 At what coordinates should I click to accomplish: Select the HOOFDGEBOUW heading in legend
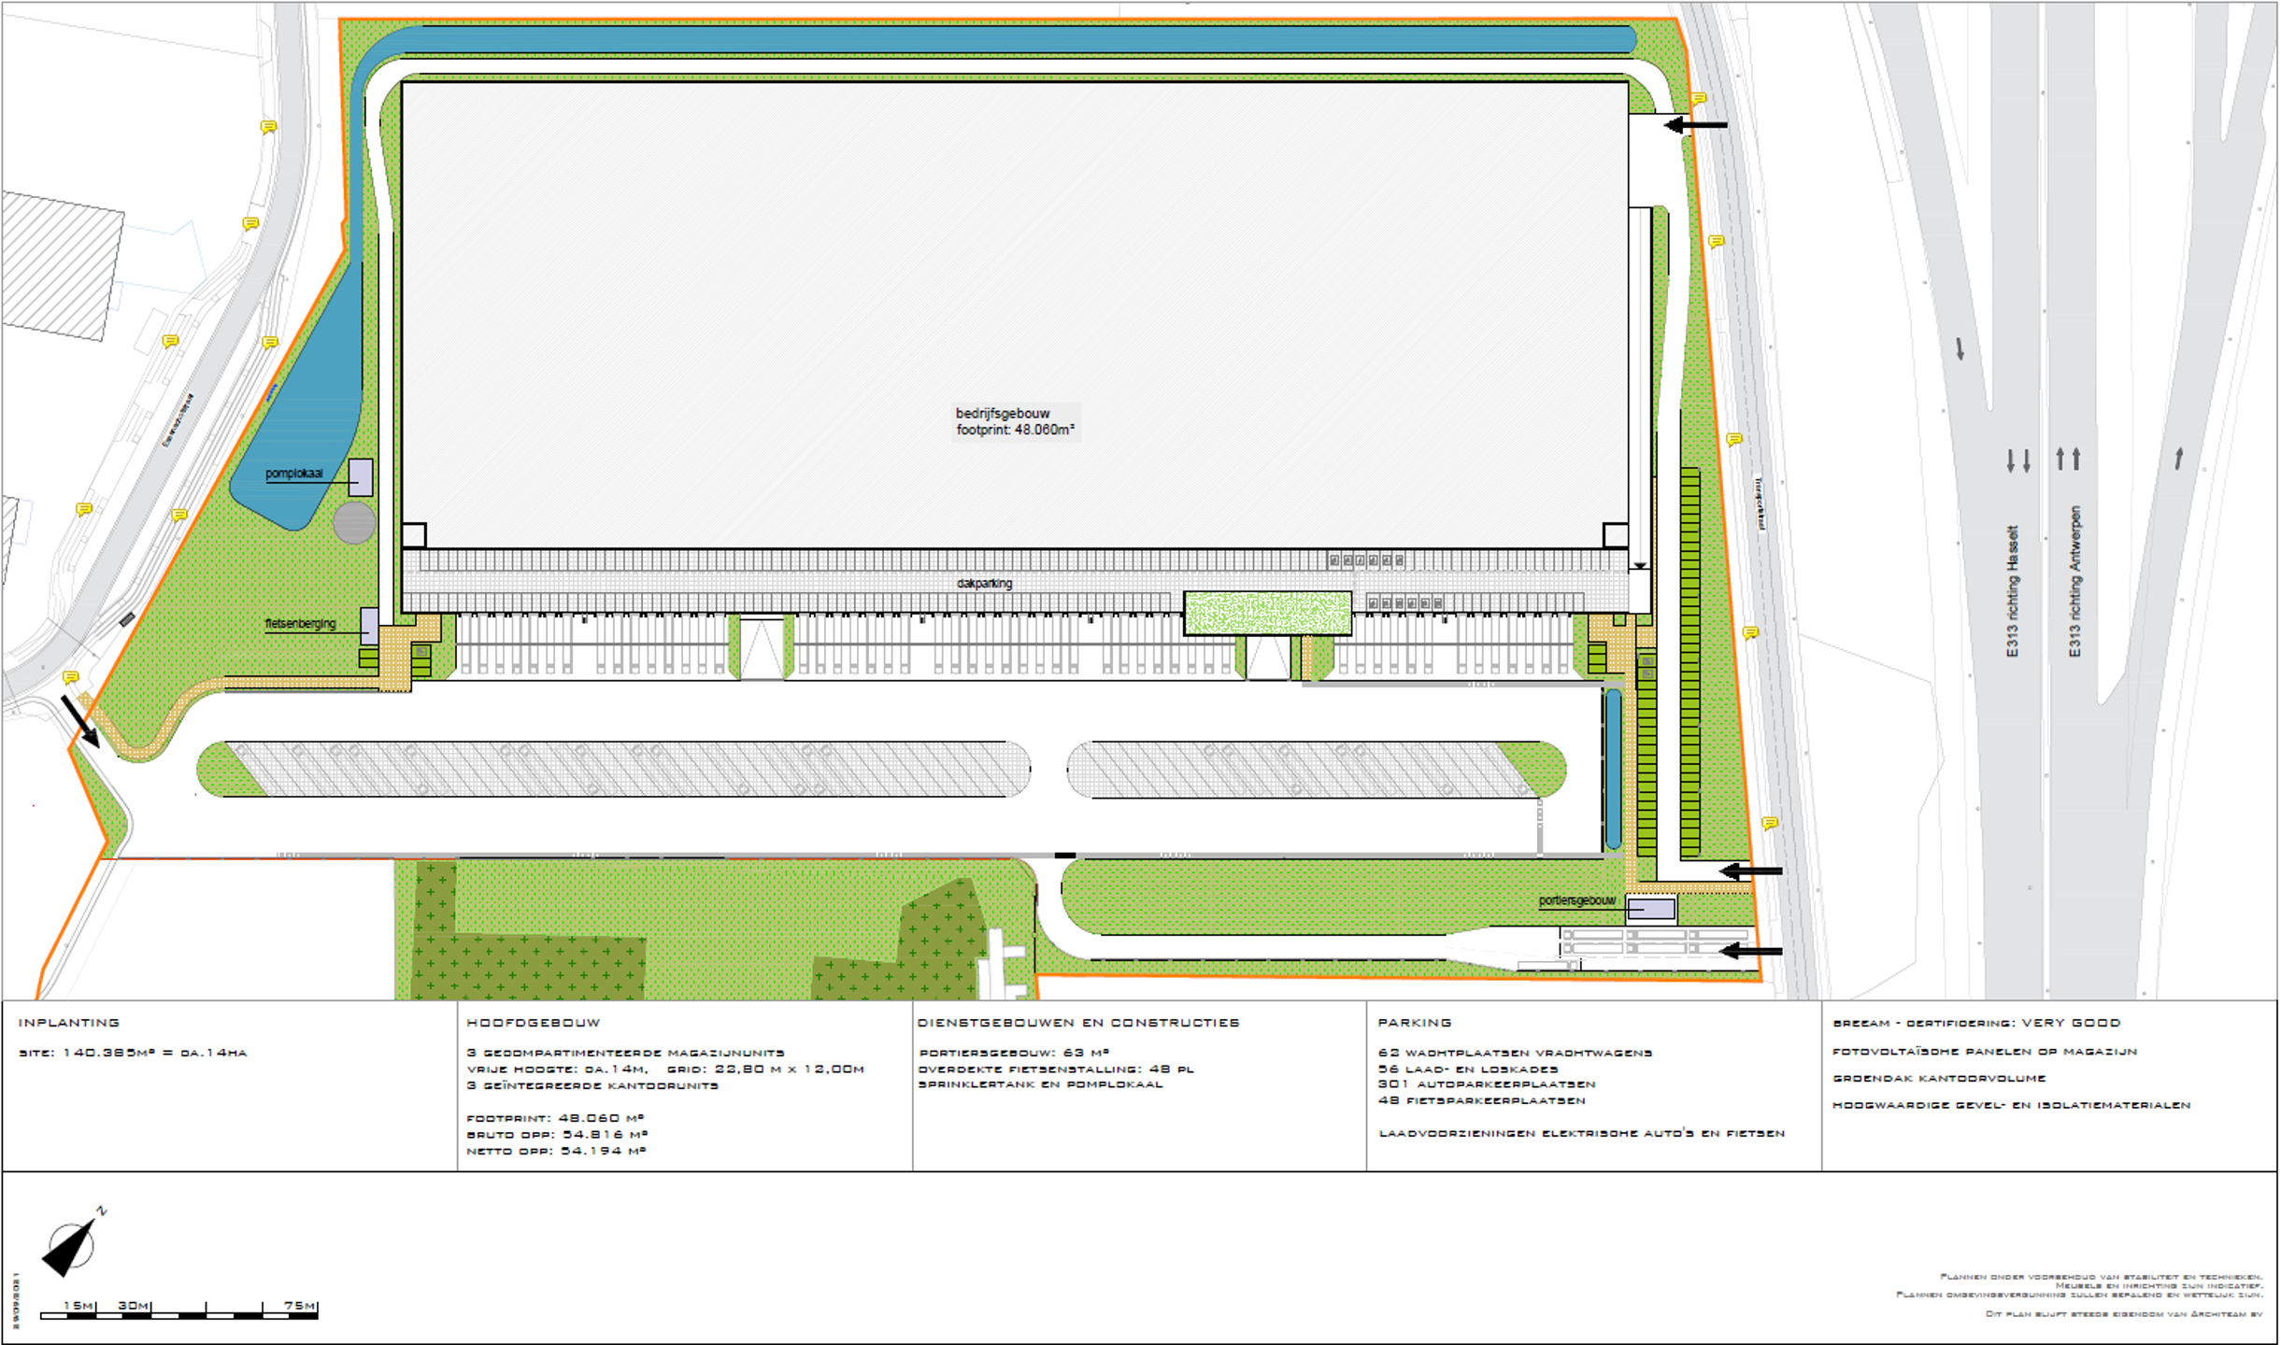point(533,1023)
